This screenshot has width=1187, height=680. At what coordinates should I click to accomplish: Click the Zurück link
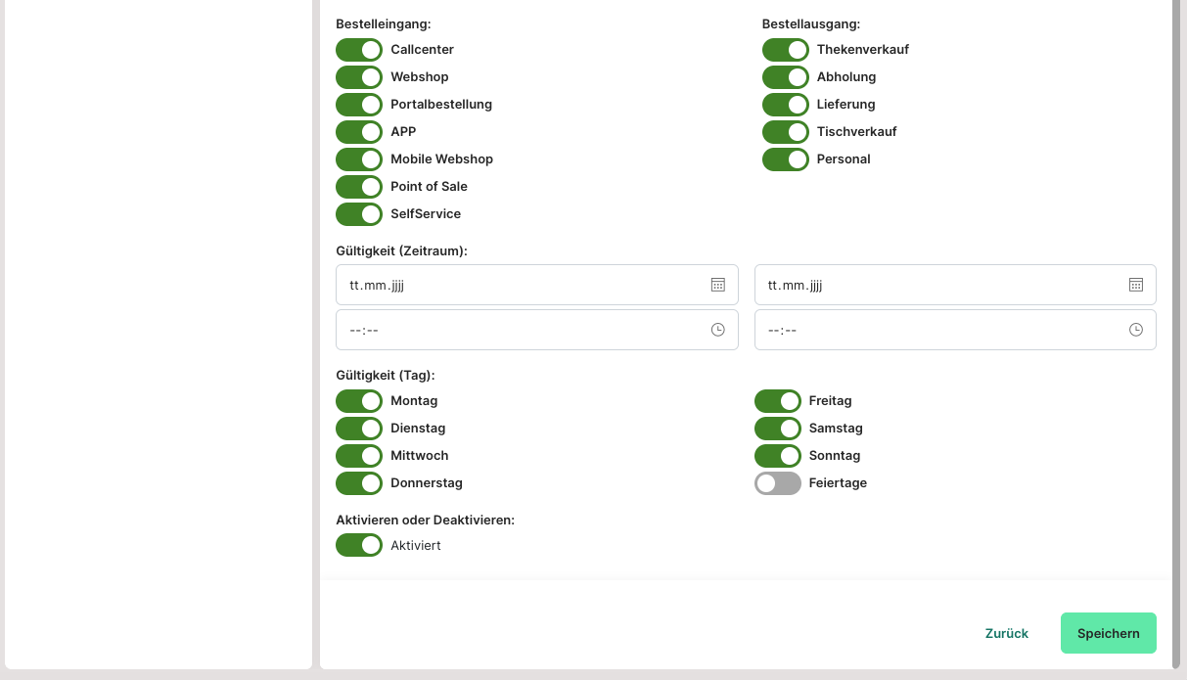point(1006,633)
